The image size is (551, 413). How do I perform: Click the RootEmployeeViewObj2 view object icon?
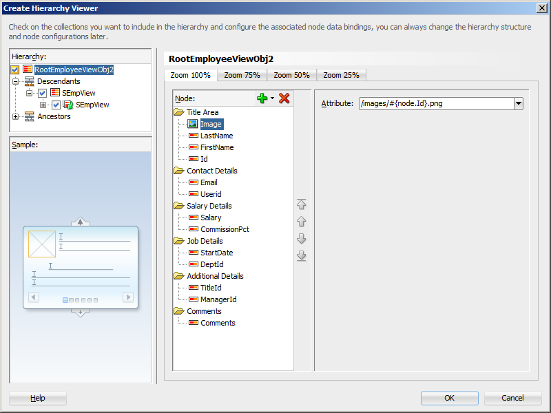tap(28, 70)
